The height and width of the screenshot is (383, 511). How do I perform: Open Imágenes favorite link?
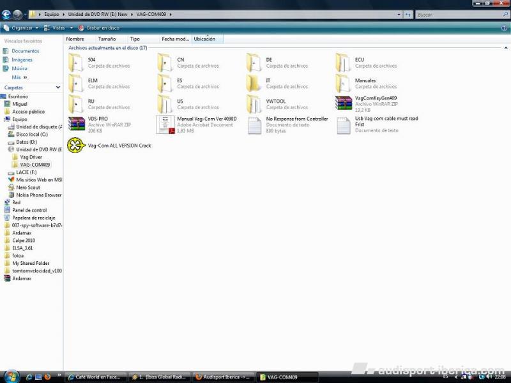[x=18, y=59]
